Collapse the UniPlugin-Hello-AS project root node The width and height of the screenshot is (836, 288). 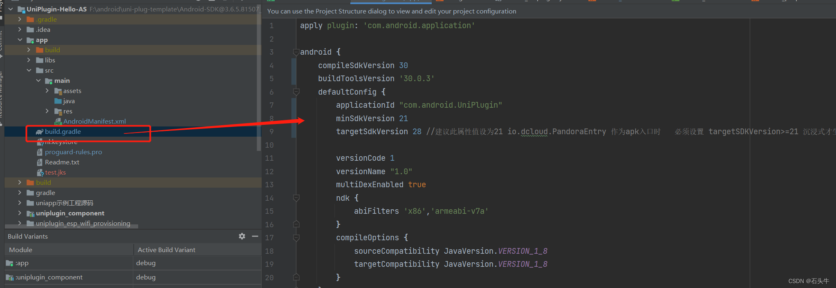pyautogui.click(x=11, y=9)
